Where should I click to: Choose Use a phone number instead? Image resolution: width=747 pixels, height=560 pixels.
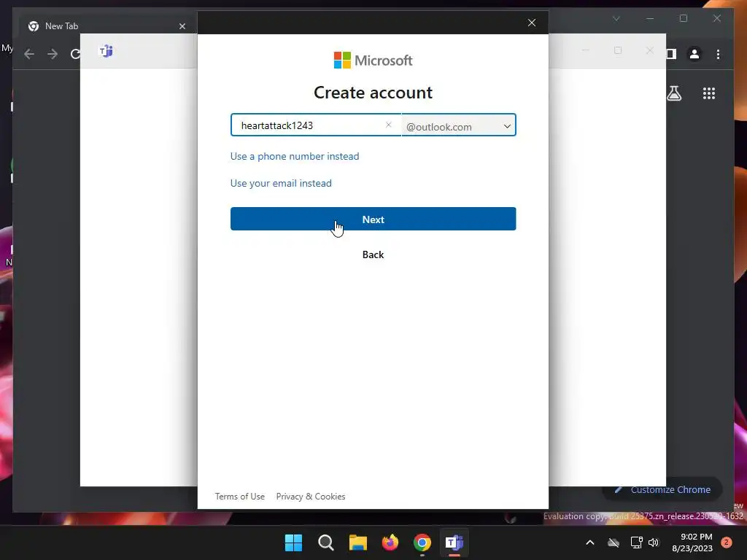tap(295, 156)
